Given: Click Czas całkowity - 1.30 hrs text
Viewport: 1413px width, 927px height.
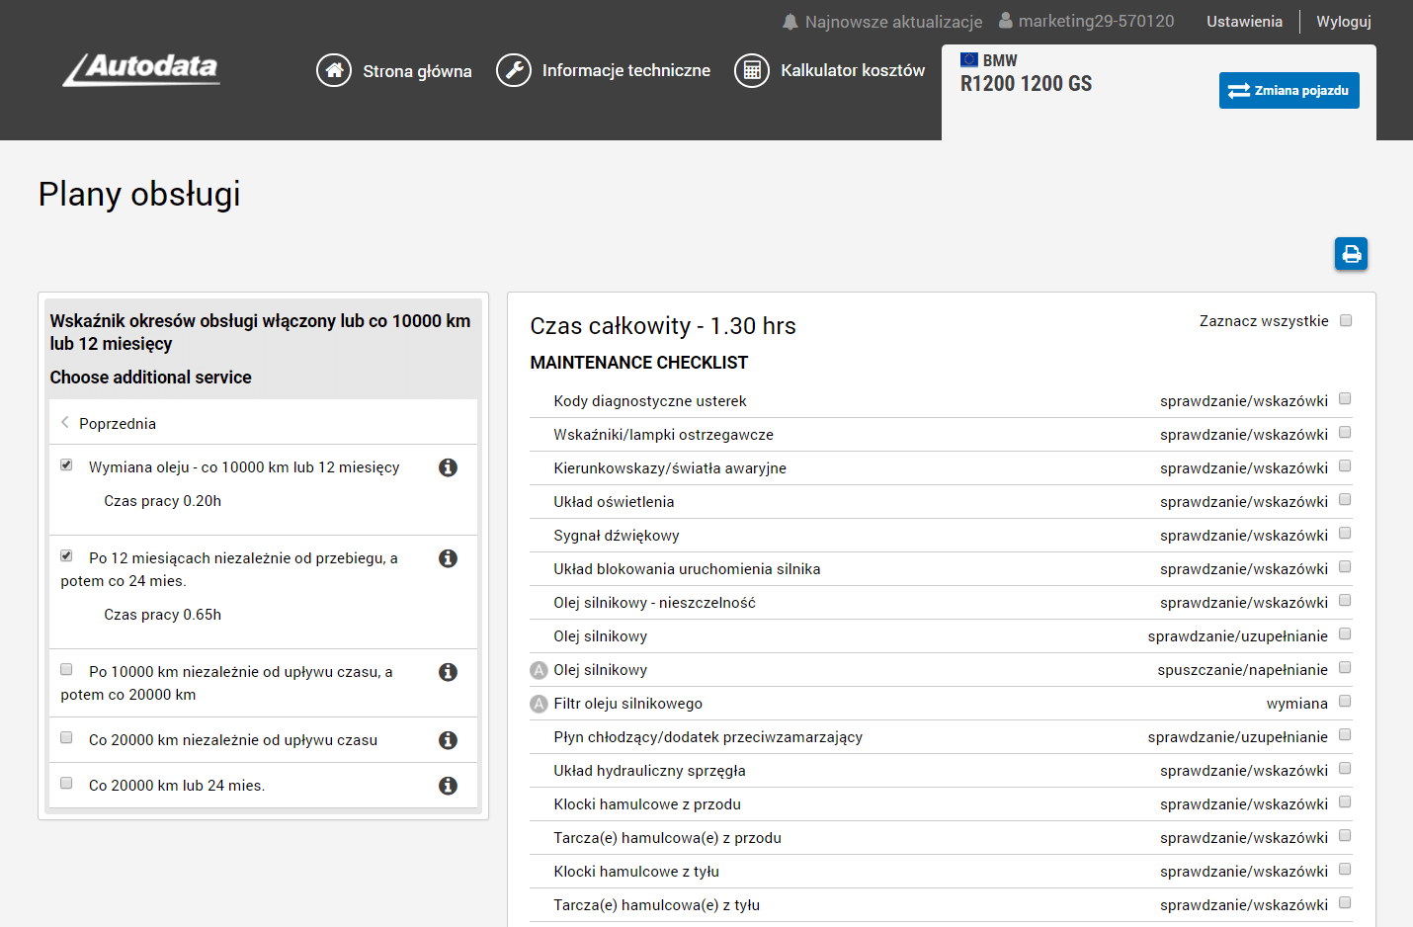Looking at the screenshot, I should coord(663,326).
